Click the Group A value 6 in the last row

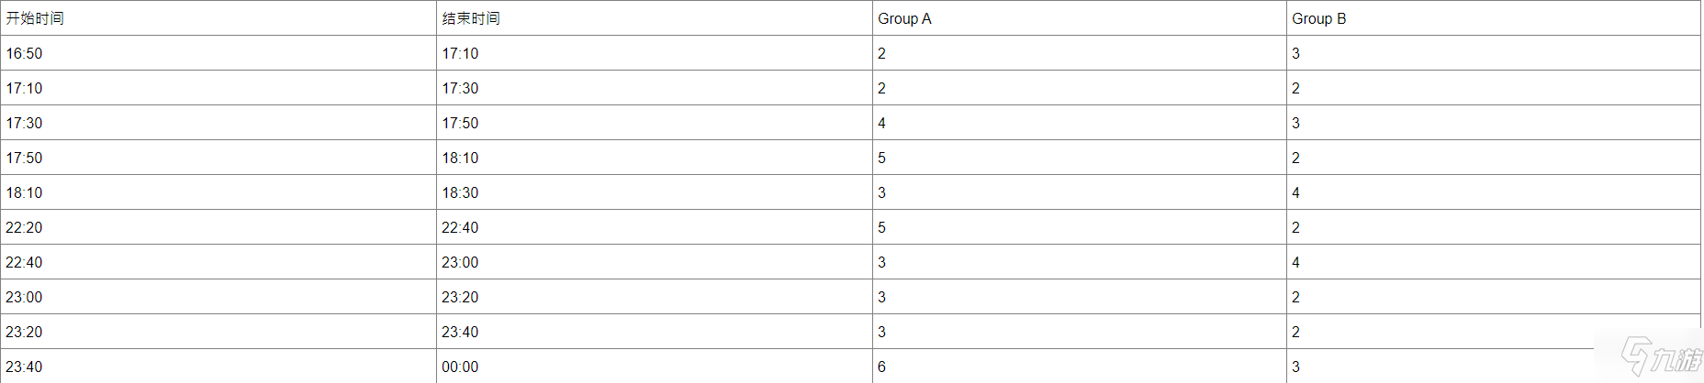pos(1080,367)
